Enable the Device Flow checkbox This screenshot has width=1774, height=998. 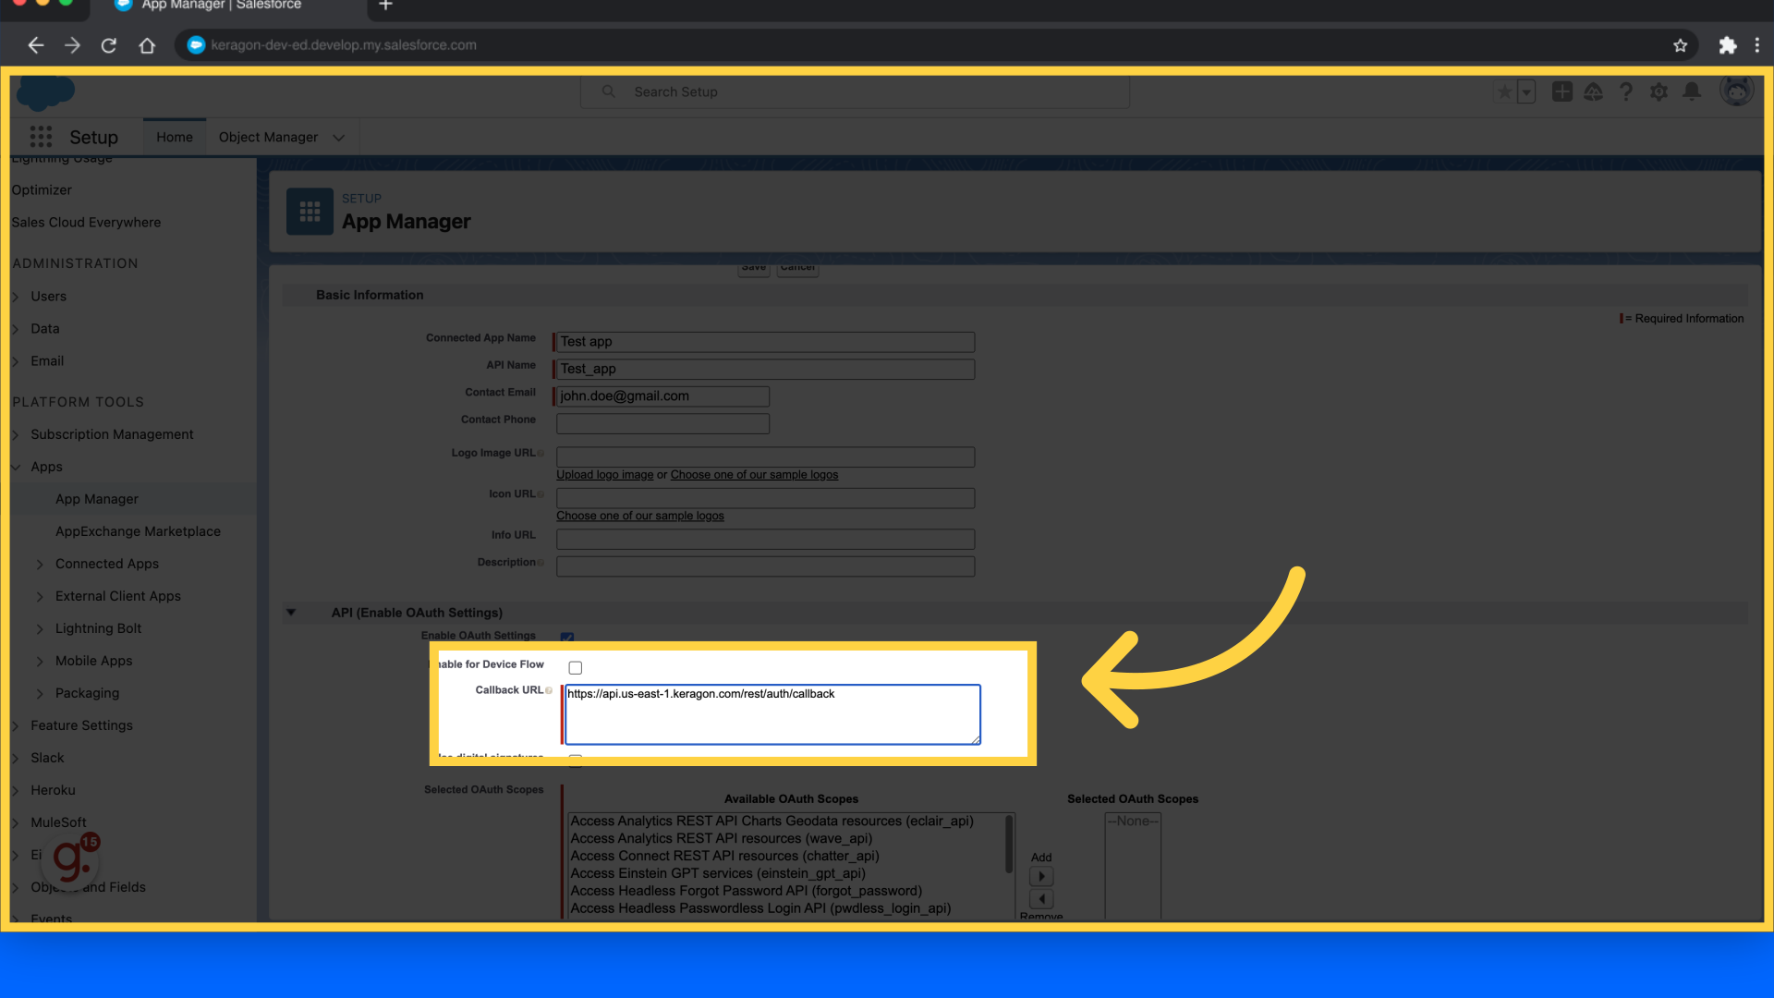pos(576,667)
